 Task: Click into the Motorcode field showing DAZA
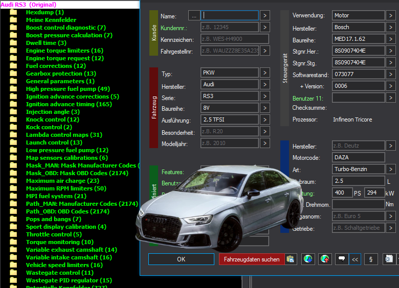coord(358,157)
